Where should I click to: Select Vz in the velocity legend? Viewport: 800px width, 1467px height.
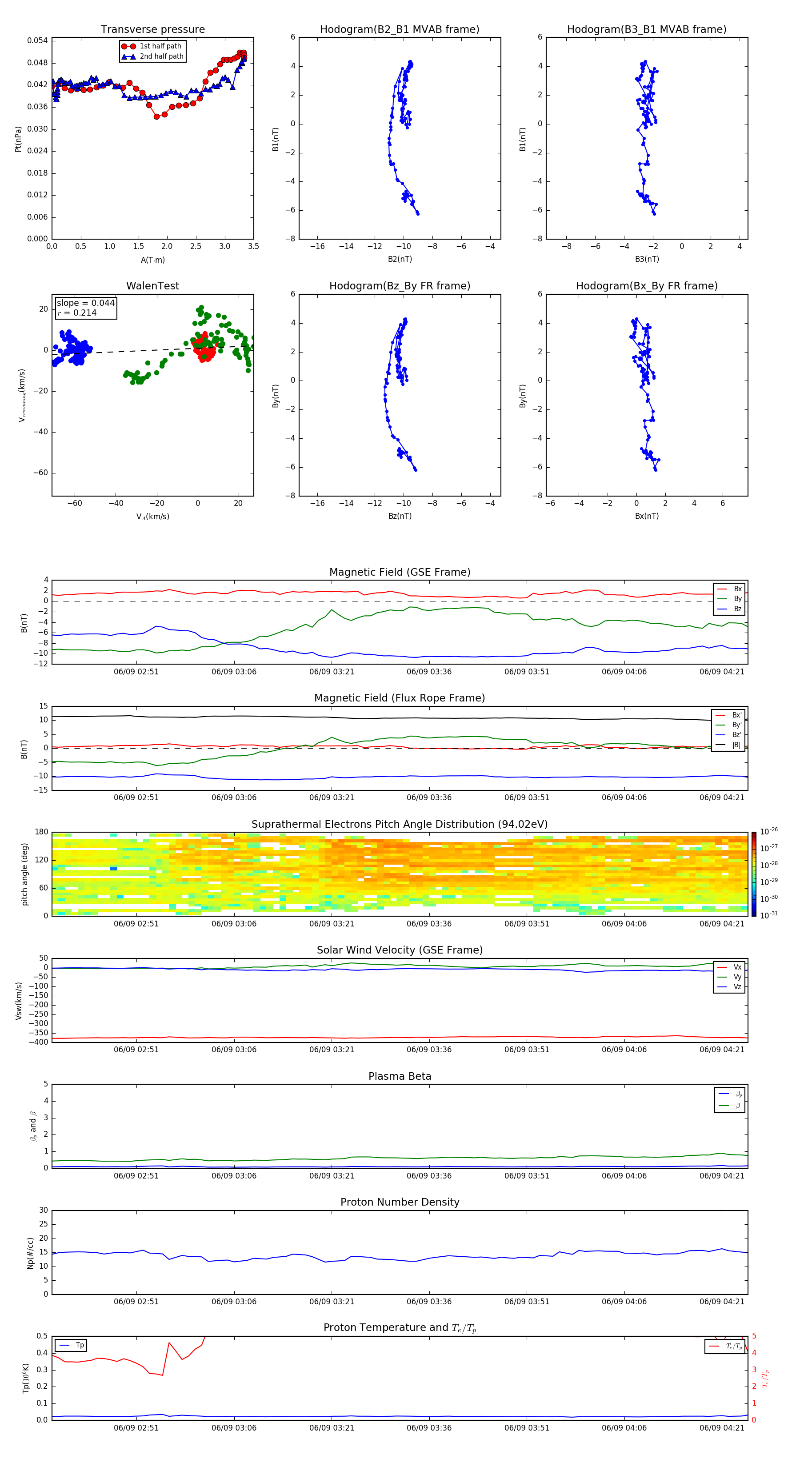[730, 987]
